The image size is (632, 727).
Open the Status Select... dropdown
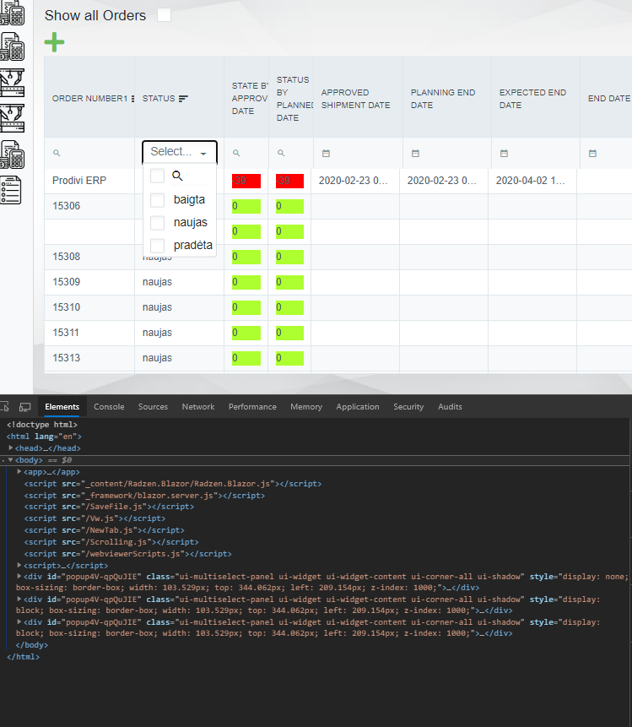click(x=179, y=152)
